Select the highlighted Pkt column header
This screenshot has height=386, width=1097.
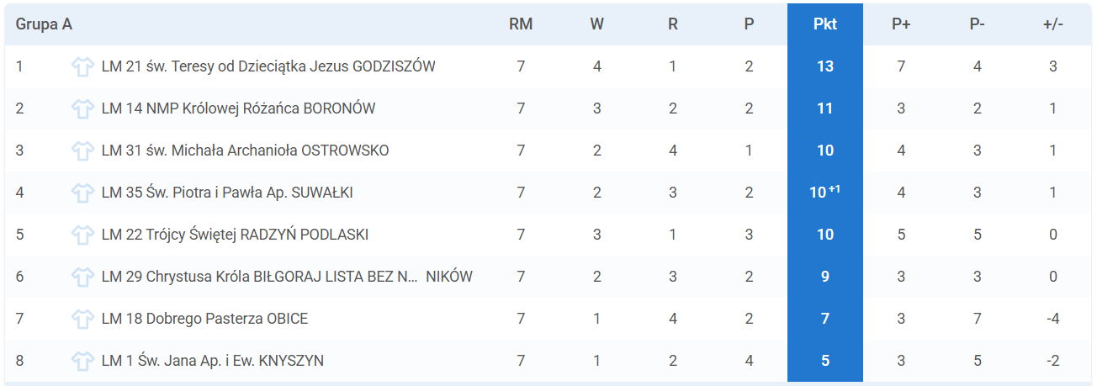pos(825,24)
